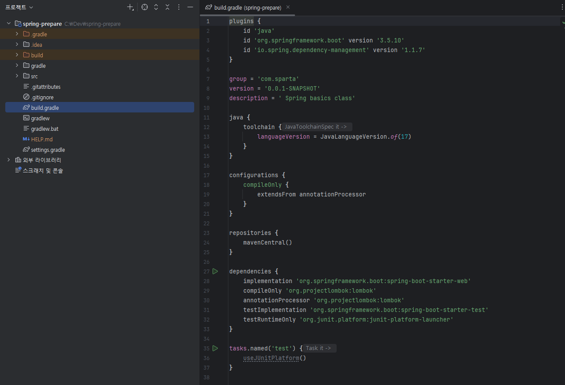565x385 pixels.
Task: Expand the src folder
Action: (17, 76)
